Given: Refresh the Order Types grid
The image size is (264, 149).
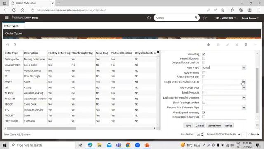Looking at the screenshot, I should pos(7,45).
